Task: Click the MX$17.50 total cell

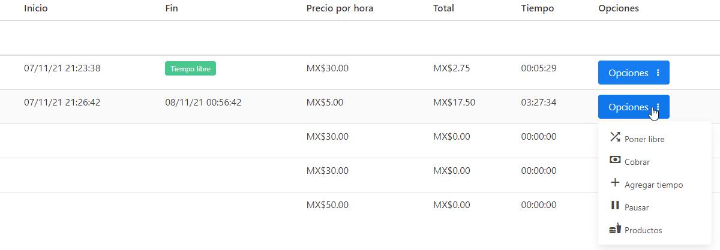Action: pos(454,103)
